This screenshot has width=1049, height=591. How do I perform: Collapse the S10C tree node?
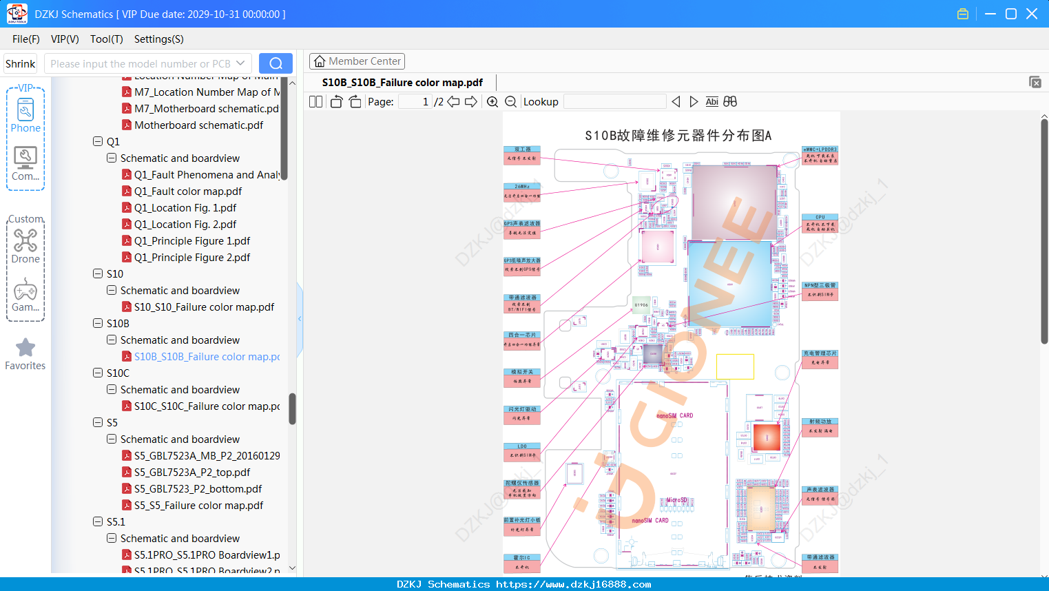pos(98,373)
